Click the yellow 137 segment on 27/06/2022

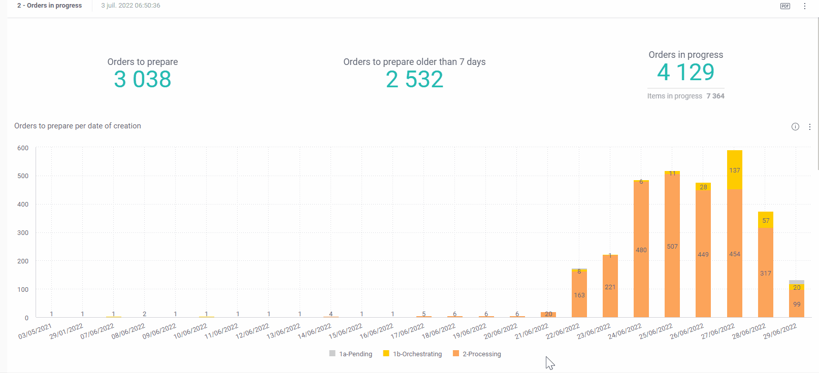pos(735,170)
